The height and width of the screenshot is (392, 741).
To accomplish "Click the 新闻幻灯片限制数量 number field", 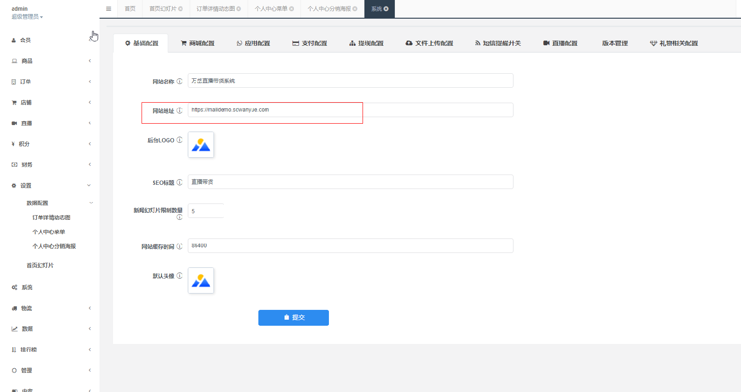I will tap(206, 211).
